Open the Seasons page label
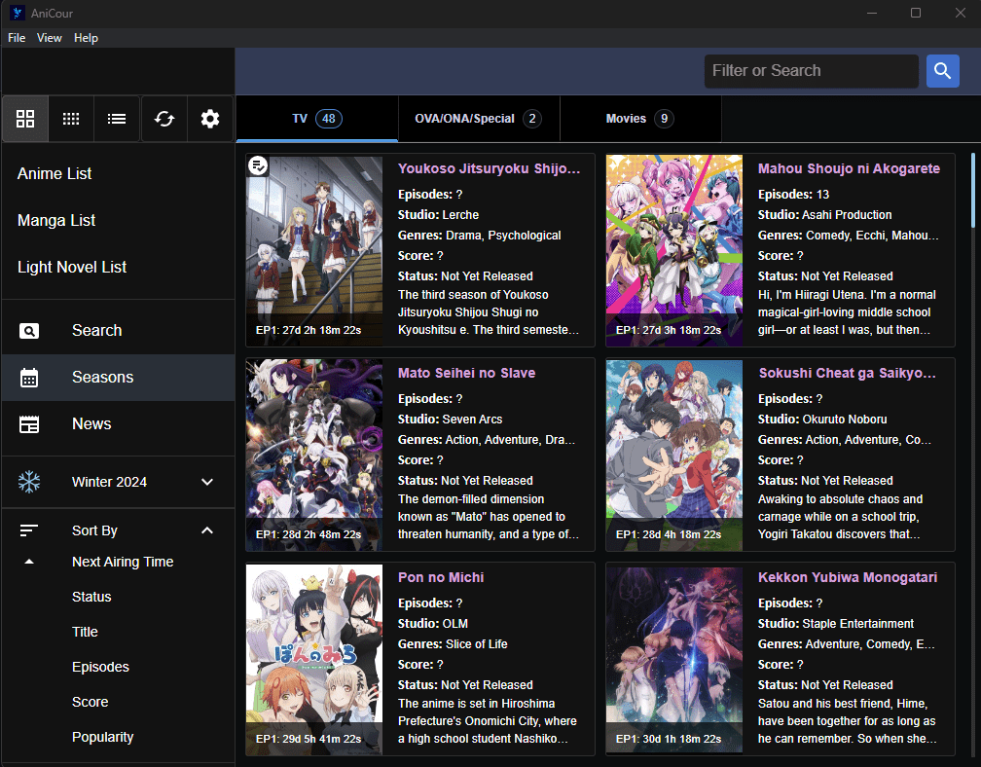 pos(102,378)
